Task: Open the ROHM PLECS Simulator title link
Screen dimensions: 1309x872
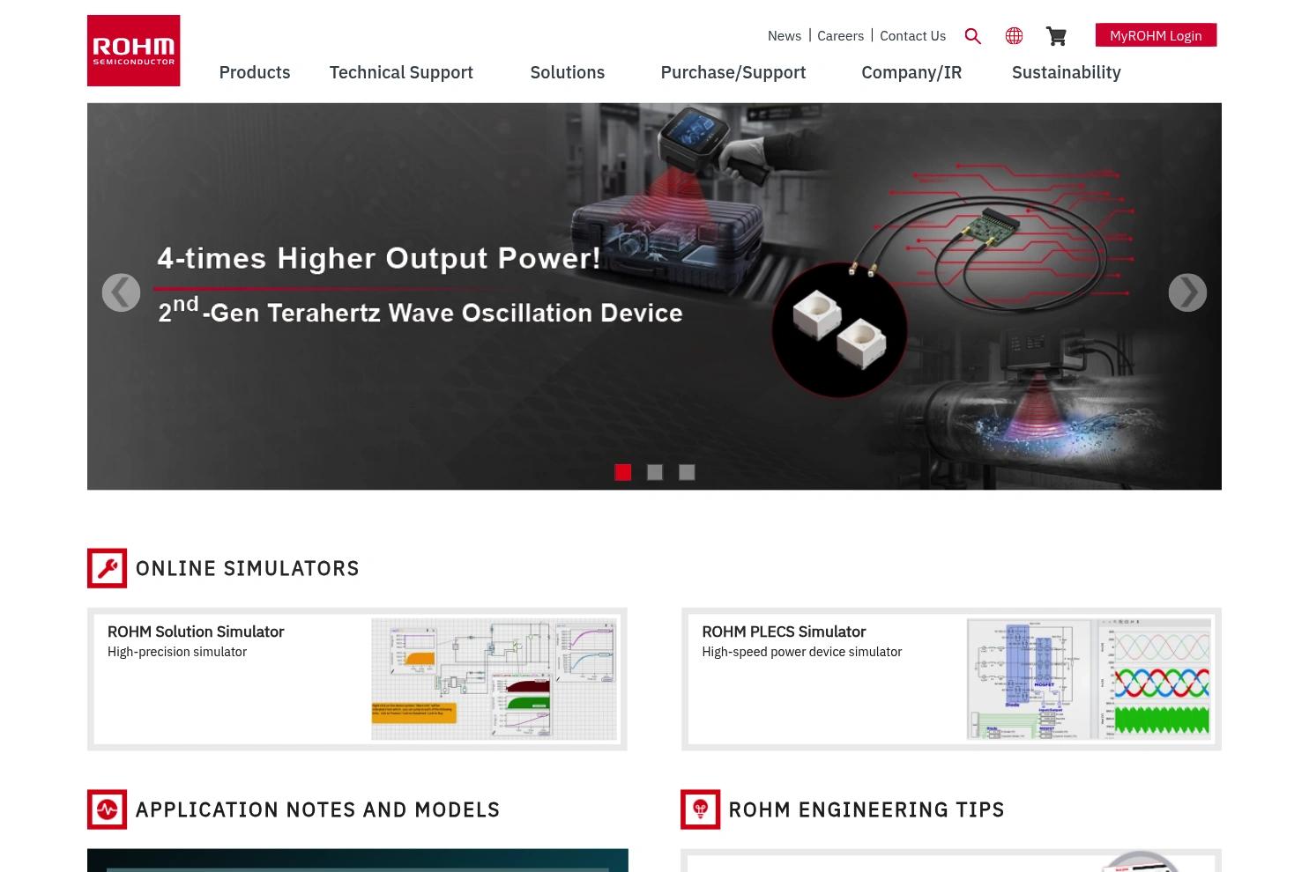Action: [784, 632]
